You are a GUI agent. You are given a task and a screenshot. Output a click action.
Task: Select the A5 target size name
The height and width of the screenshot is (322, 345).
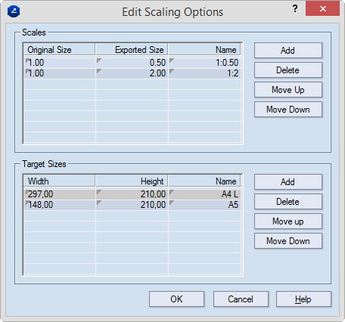click(x=205, y=205)
